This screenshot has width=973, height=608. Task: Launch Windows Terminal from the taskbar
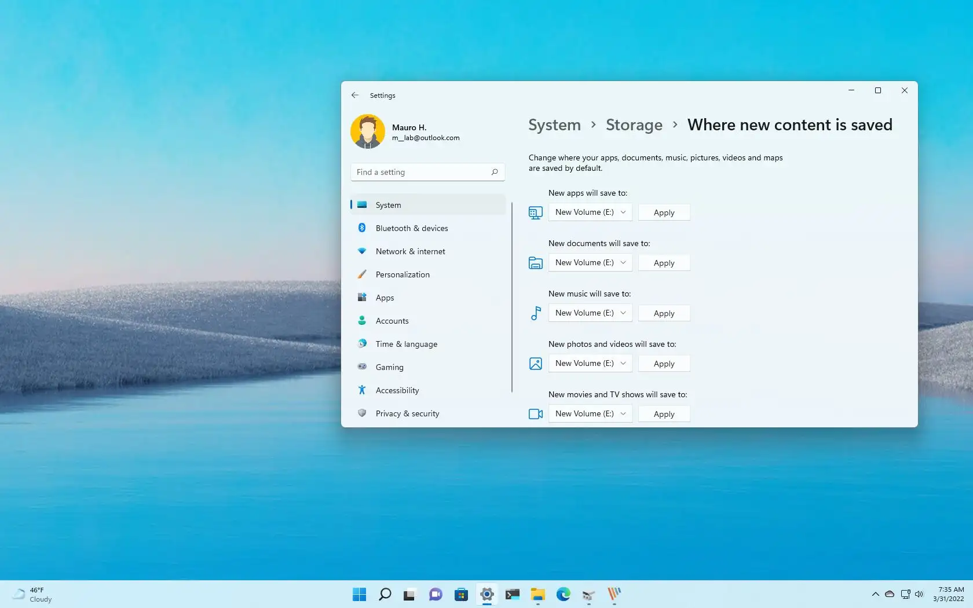point(512,594)
